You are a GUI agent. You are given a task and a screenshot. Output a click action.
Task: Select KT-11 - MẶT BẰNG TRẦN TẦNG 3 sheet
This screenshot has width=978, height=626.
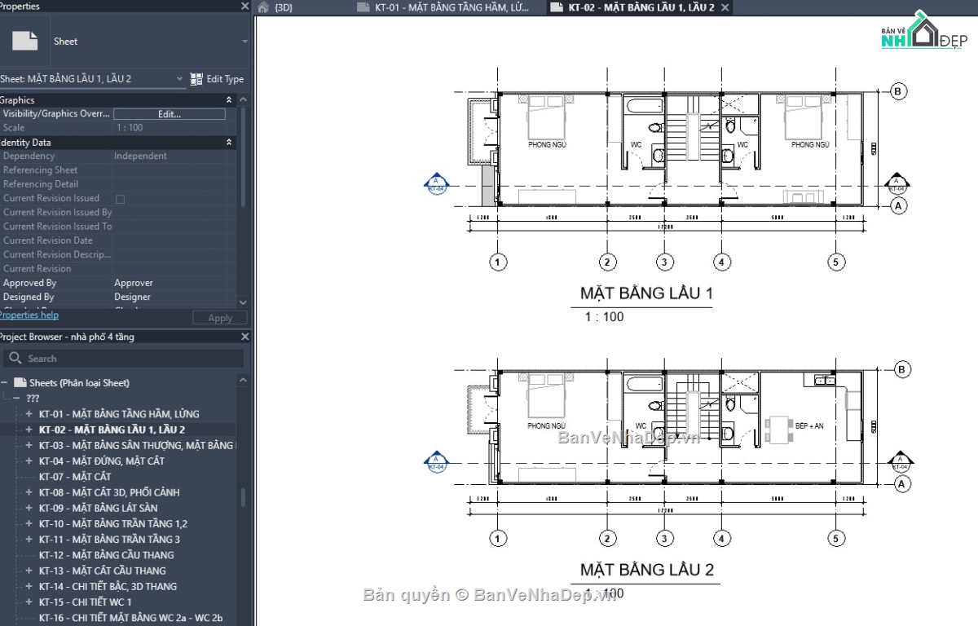tap(109, 540)
